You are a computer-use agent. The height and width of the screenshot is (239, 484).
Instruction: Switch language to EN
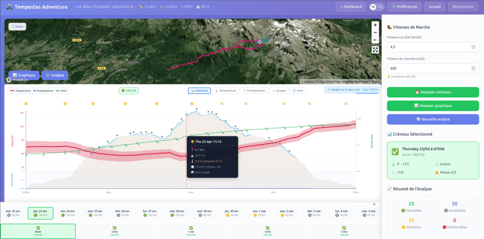pyautogui.click(x=380, y=7)
